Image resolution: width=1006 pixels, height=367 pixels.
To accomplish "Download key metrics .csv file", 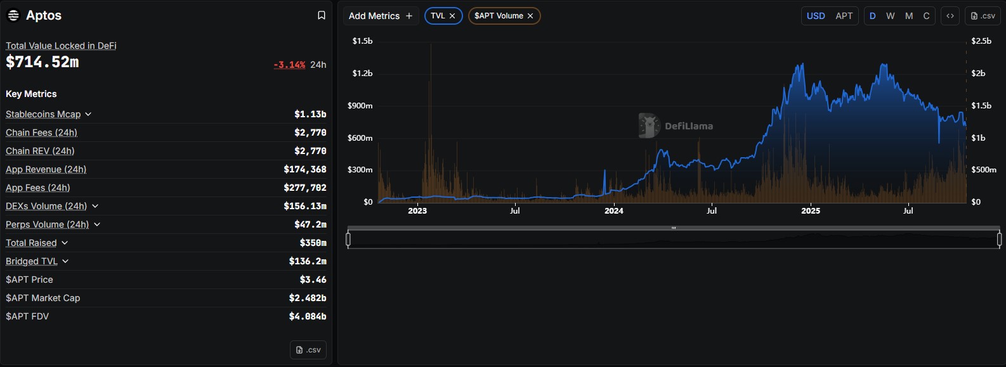I will click(308, 350).
